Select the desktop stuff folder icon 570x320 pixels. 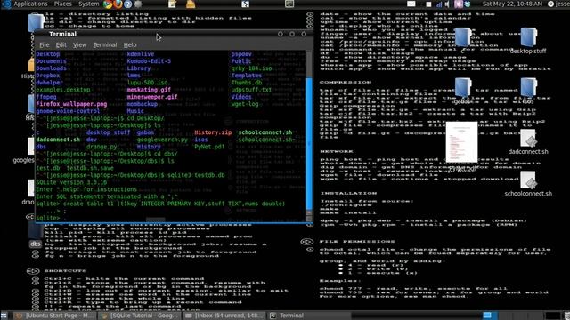pyautogui.click(x=528, y=42)
